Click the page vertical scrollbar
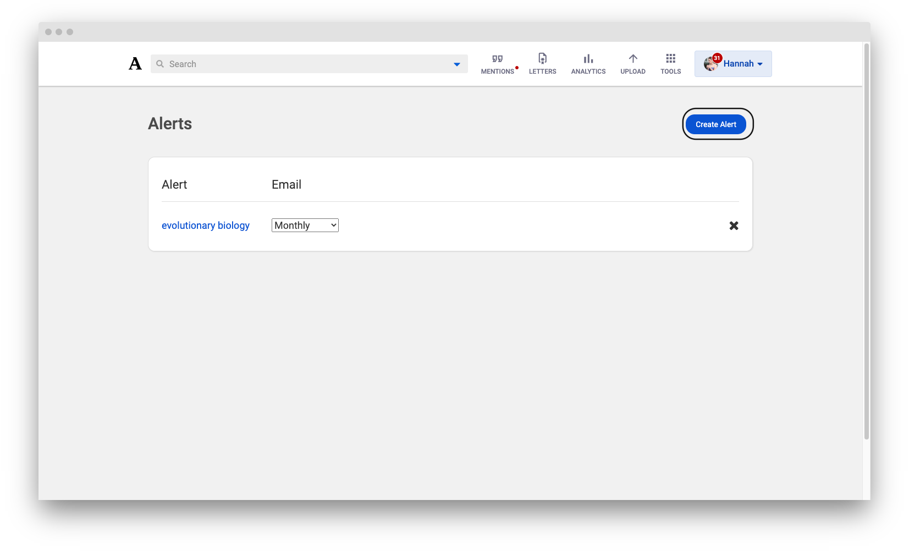 pyautogui.click(x=867, y=242)
